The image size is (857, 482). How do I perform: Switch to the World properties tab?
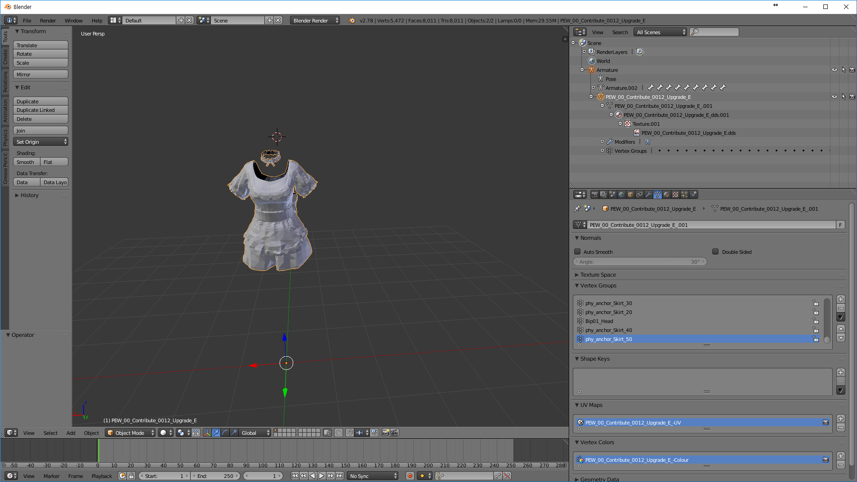pyautogui.click(x=621, y=195)
